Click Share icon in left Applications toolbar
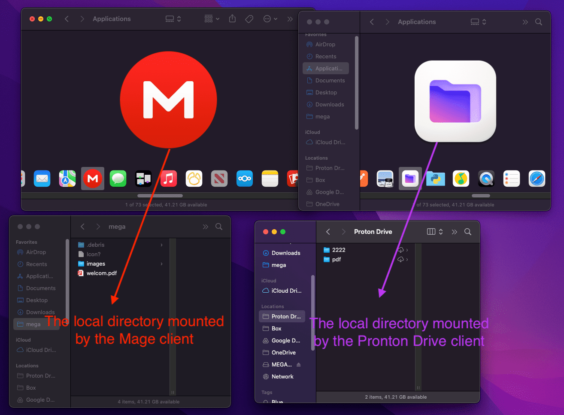The image size is (564, 415). (x=232, y=18)
